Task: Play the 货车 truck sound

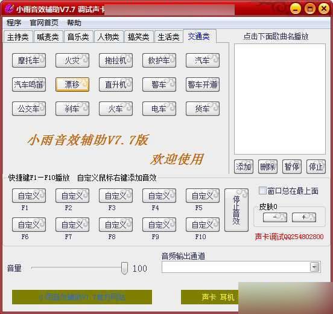Action: coord(203,109)
